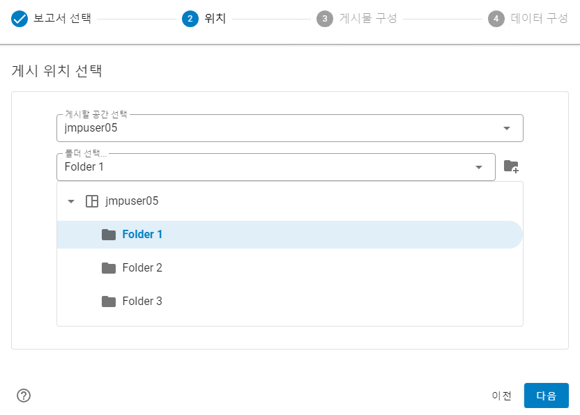Click the 이전 button
Image resolution: width=580 pixels, height=415 pixels.
tap(503, 396)
